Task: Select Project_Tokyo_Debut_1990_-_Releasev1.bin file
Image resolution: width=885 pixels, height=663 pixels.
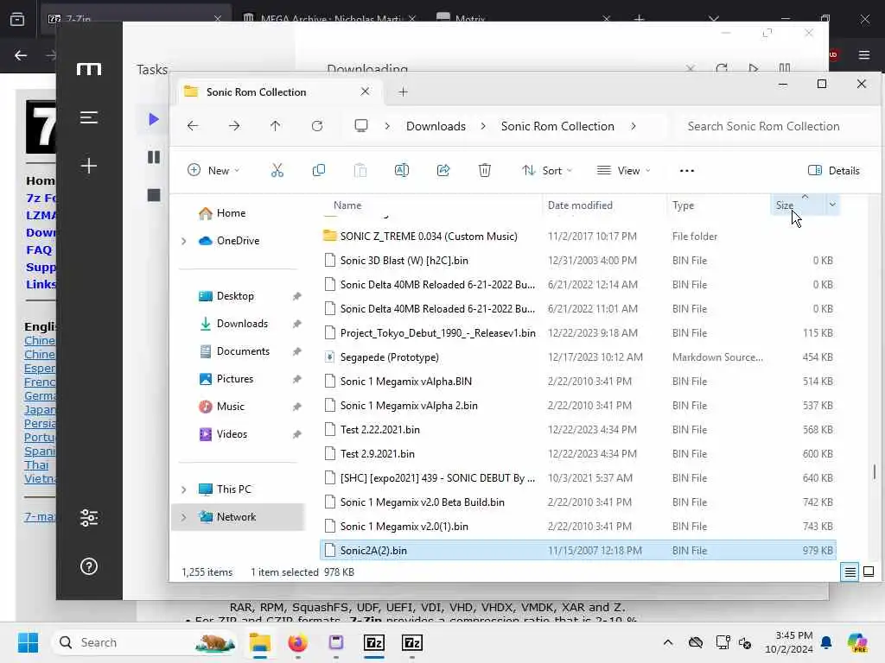Action: coord(437,333)
